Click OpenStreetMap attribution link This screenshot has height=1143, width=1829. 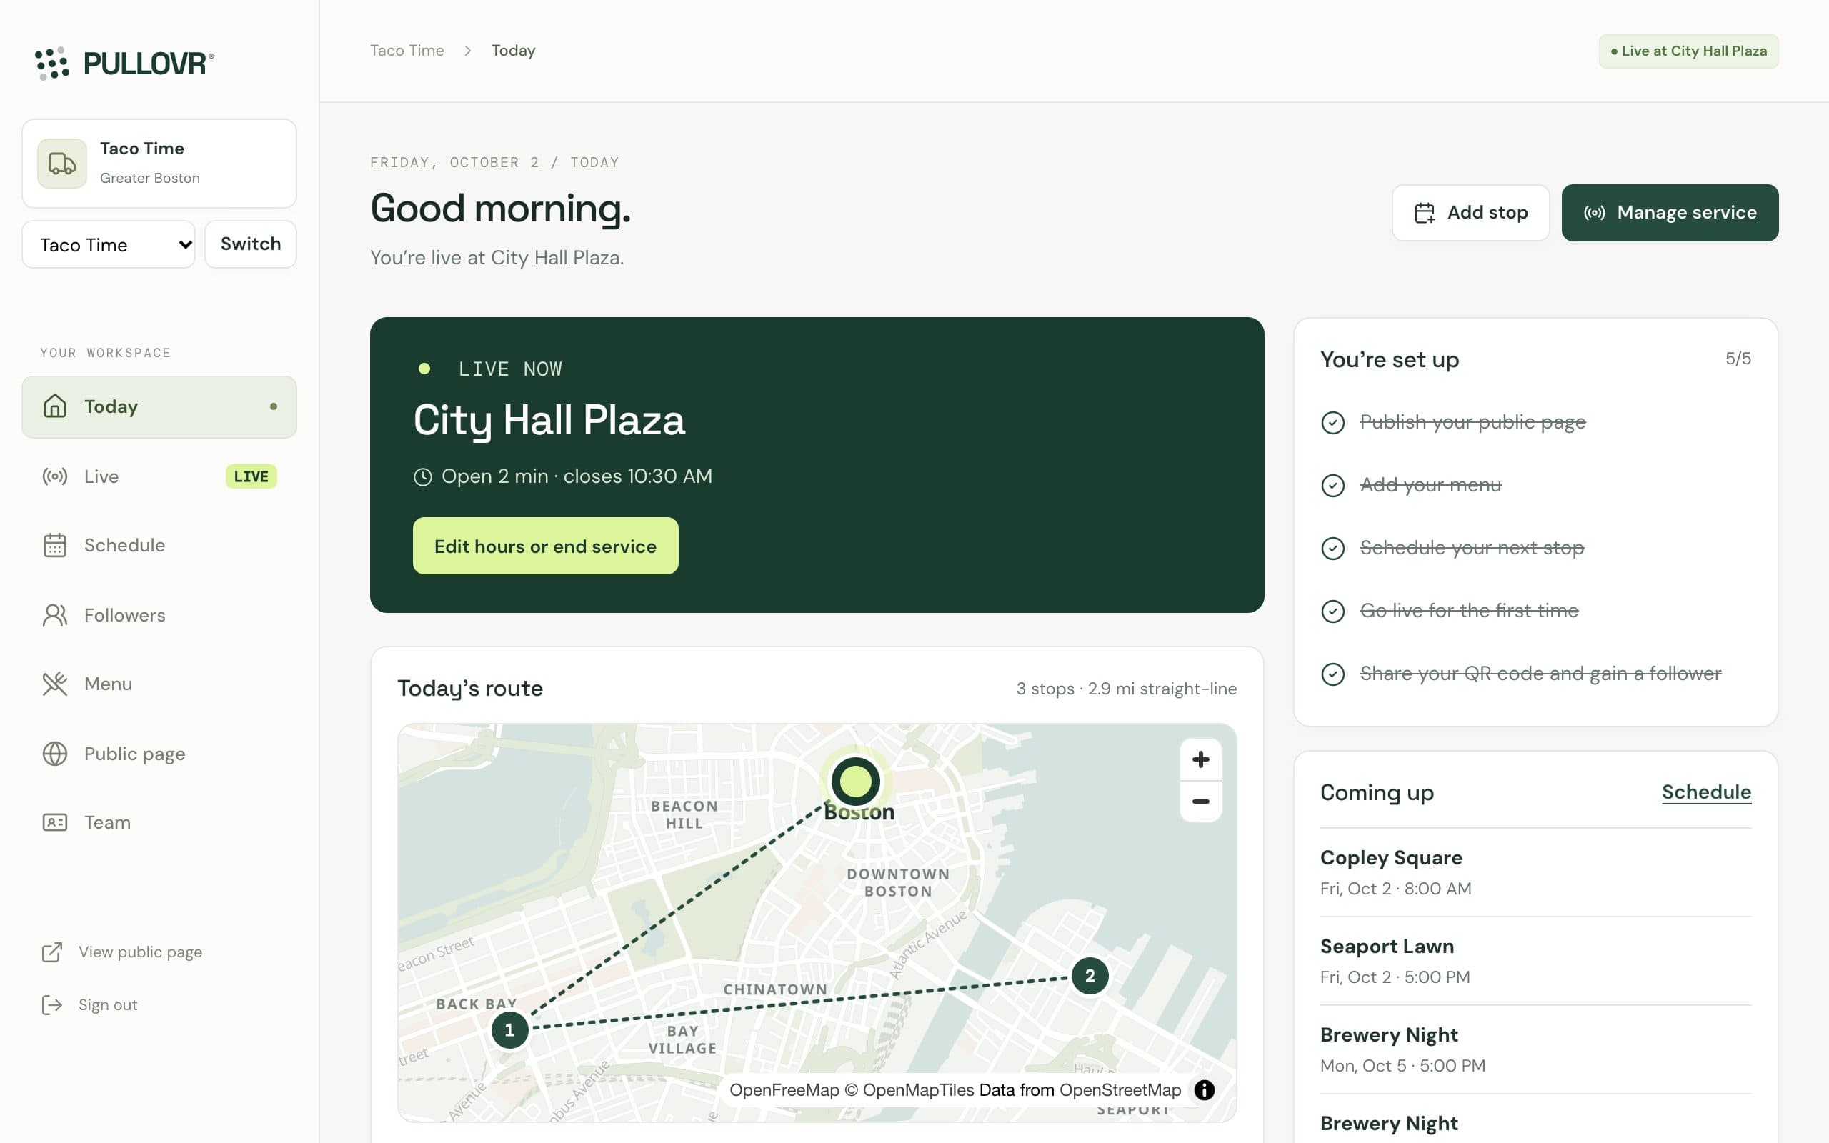click(x=1120, y=1090)
